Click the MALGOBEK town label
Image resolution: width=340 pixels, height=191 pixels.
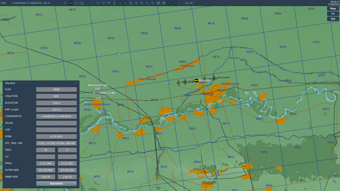coord(209,183)
